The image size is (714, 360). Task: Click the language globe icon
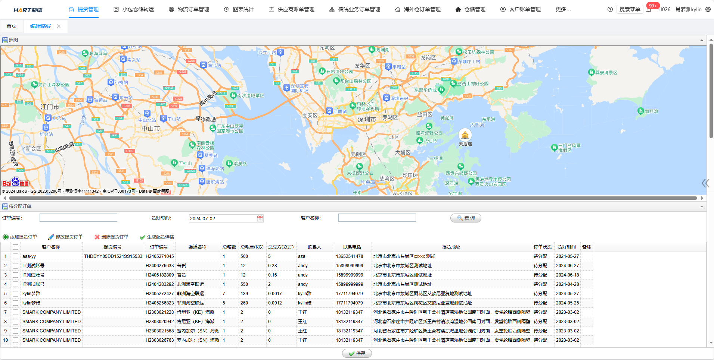pyautogui.click(x=708, y=9)
